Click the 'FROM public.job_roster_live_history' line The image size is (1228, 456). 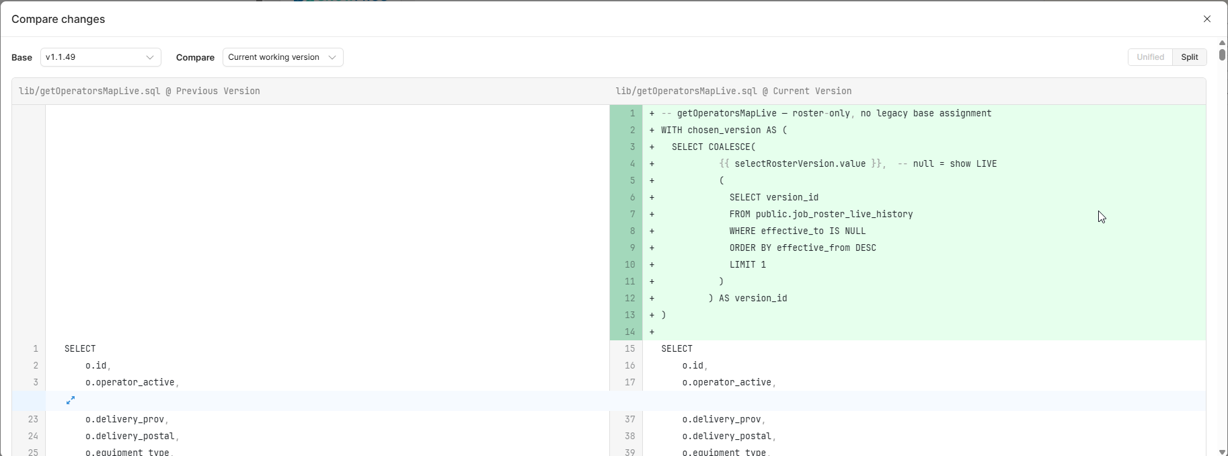(820, 215)
